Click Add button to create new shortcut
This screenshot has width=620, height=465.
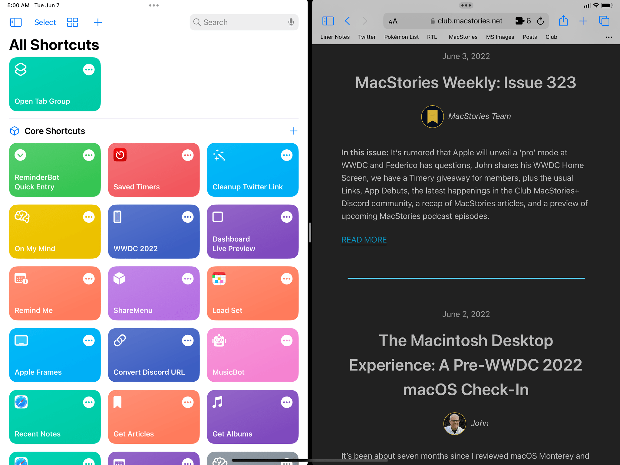98,22
